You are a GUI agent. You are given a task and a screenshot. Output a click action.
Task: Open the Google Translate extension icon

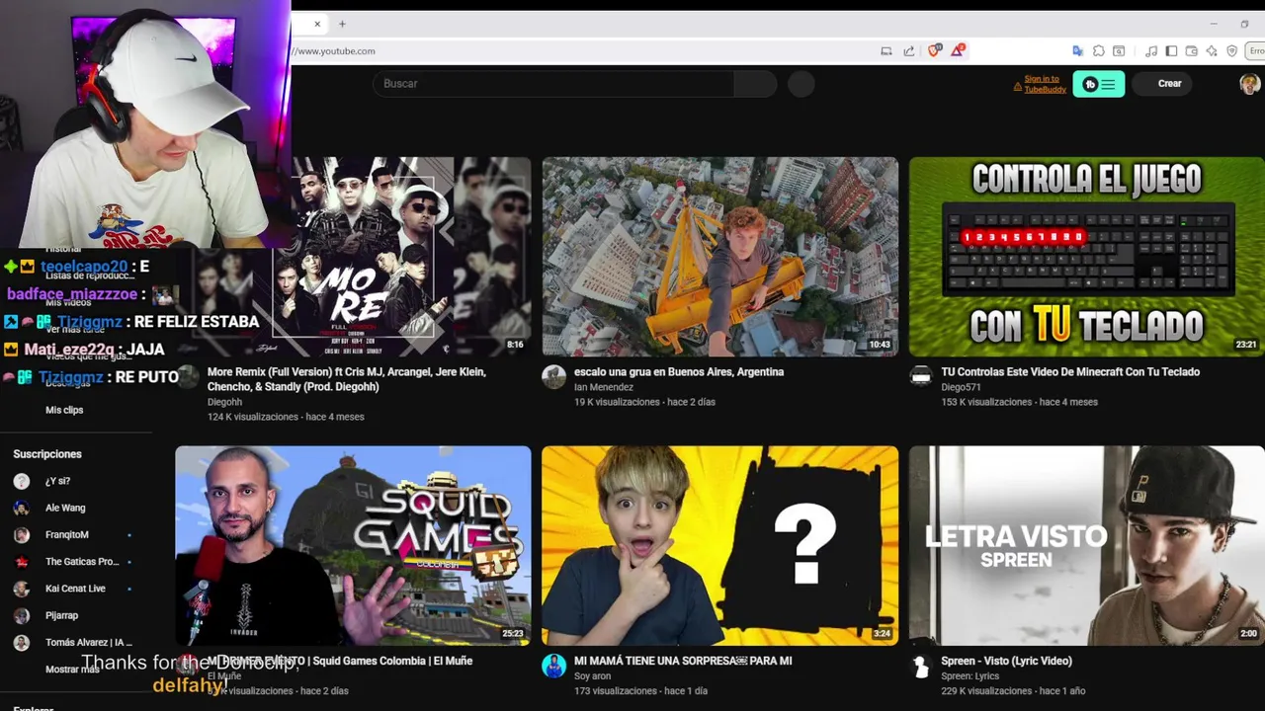(x=1077, y=51)
